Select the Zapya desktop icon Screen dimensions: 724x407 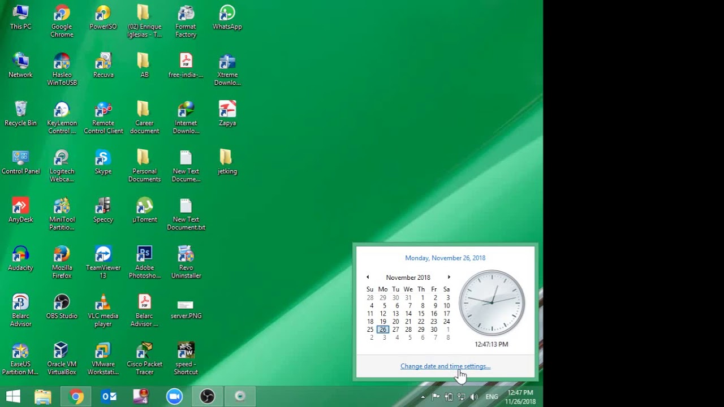point(227,114)
